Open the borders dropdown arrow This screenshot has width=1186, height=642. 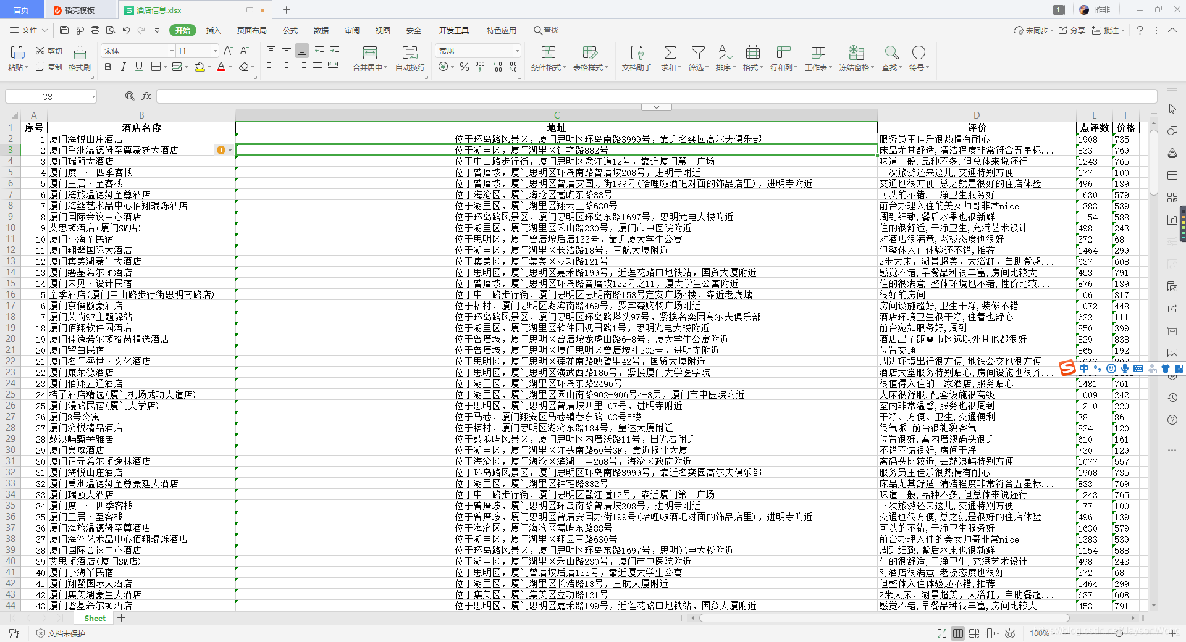166,67
